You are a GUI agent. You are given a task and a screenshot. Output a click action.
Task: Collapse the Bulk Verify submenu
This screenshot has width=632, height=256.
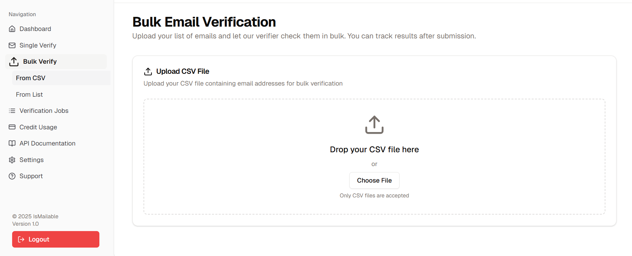pos(56,62)
